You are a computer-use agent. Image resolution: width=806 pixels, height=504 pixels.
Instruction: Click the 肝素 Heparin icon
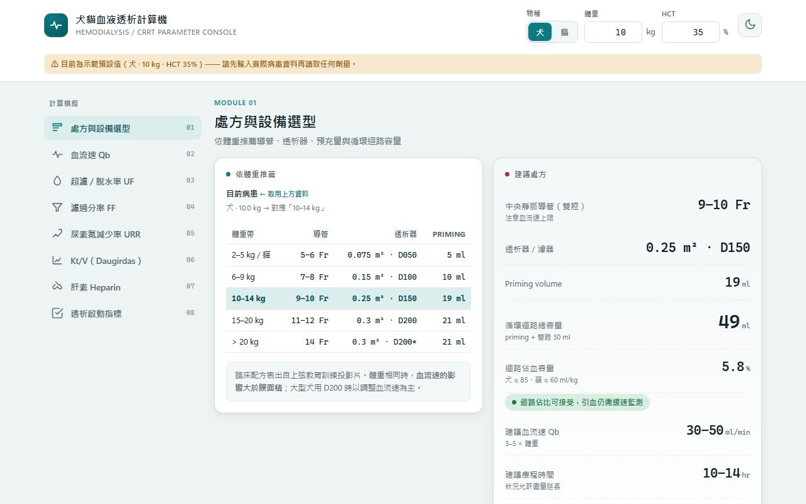(x=57, y=287)
